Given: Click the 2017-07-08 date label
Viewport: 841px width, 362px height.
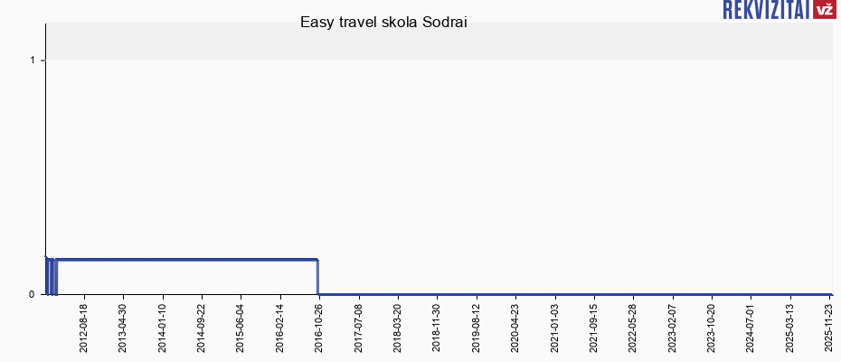Looking at the screenshot, I should coord(359,328).
